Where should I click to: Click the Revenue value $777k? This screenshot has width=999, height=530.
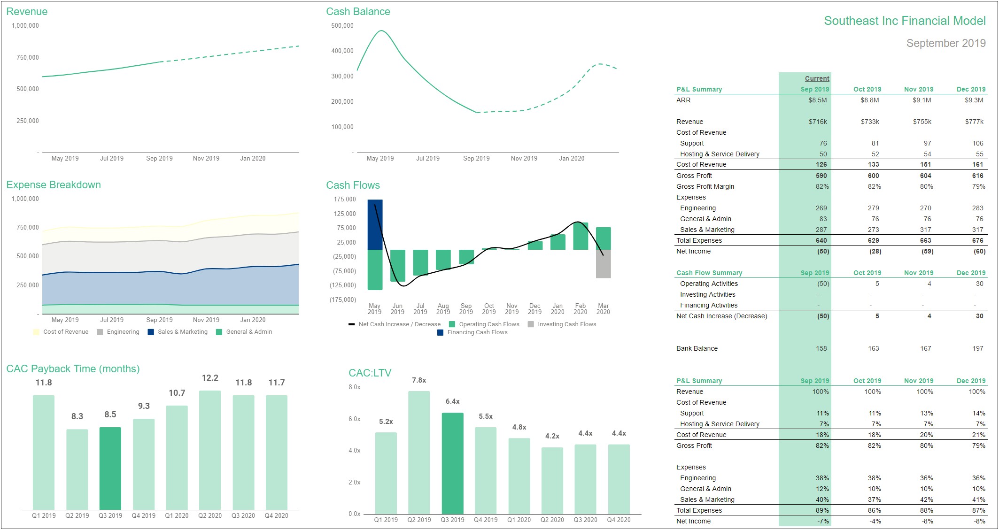974,122
